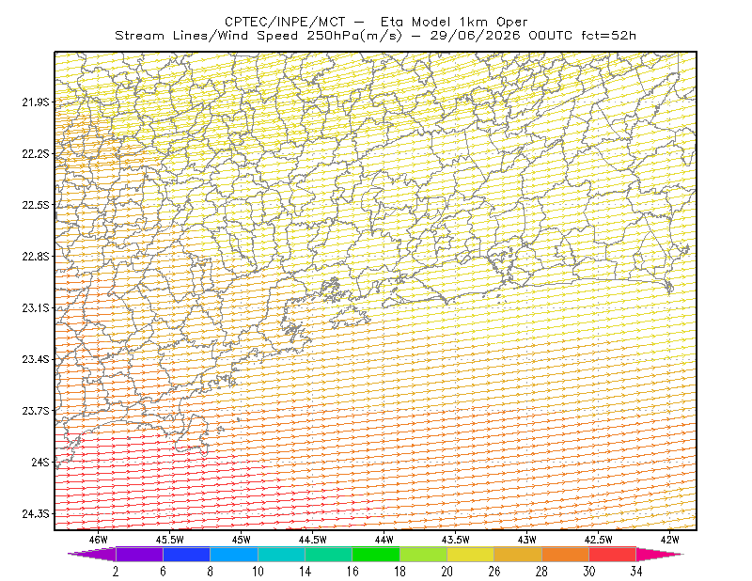Click the gold 26-28 color band
The height and width of the screenshot is (581, 752).
518,554
